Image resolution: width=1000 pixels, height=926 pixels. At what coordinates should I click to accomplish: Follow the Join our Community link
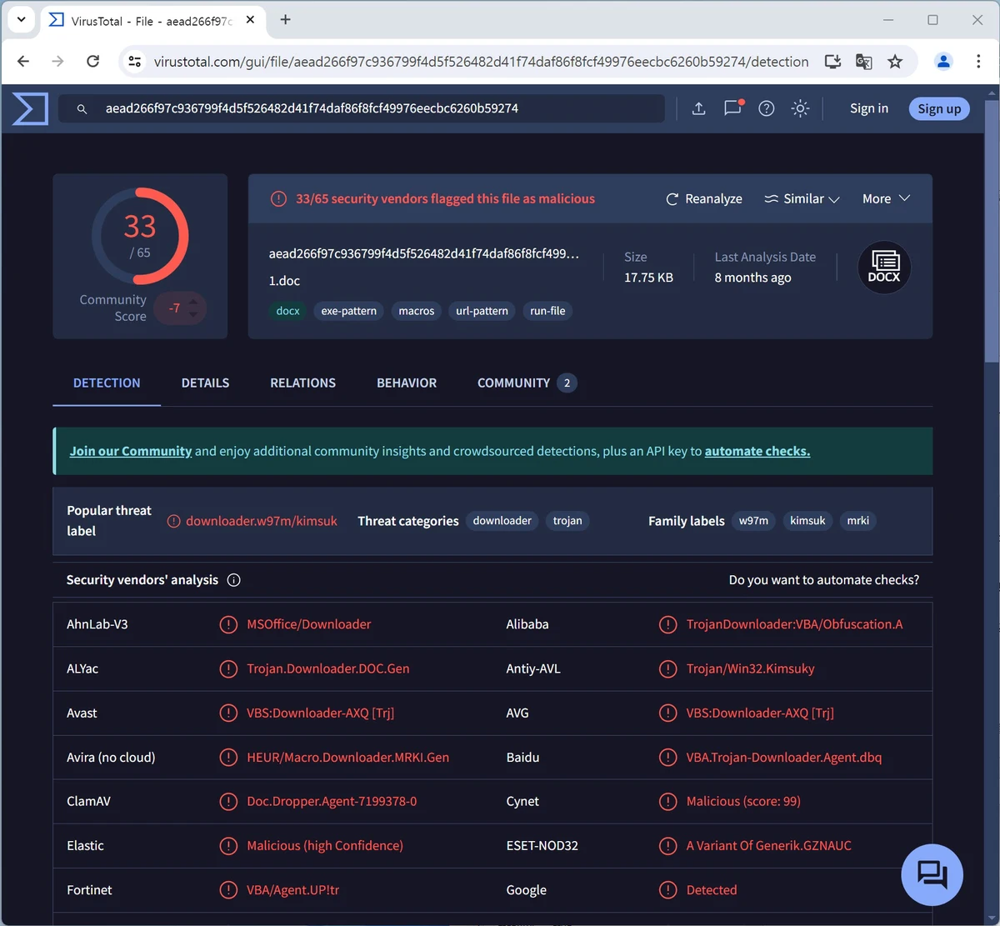point(131,451)
